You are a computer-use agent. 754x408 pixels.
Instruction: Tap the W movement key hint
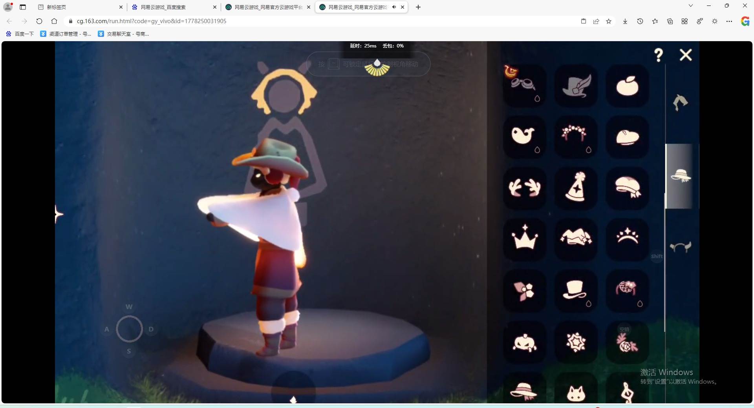[129, 307]
